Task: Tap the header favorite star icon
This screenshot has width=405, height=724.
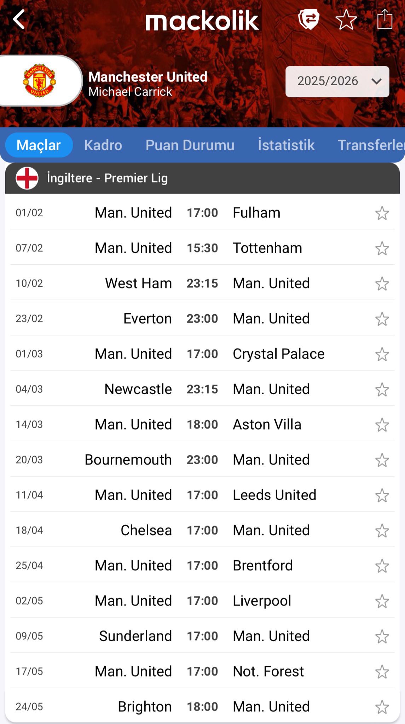Action: (346, 19)
